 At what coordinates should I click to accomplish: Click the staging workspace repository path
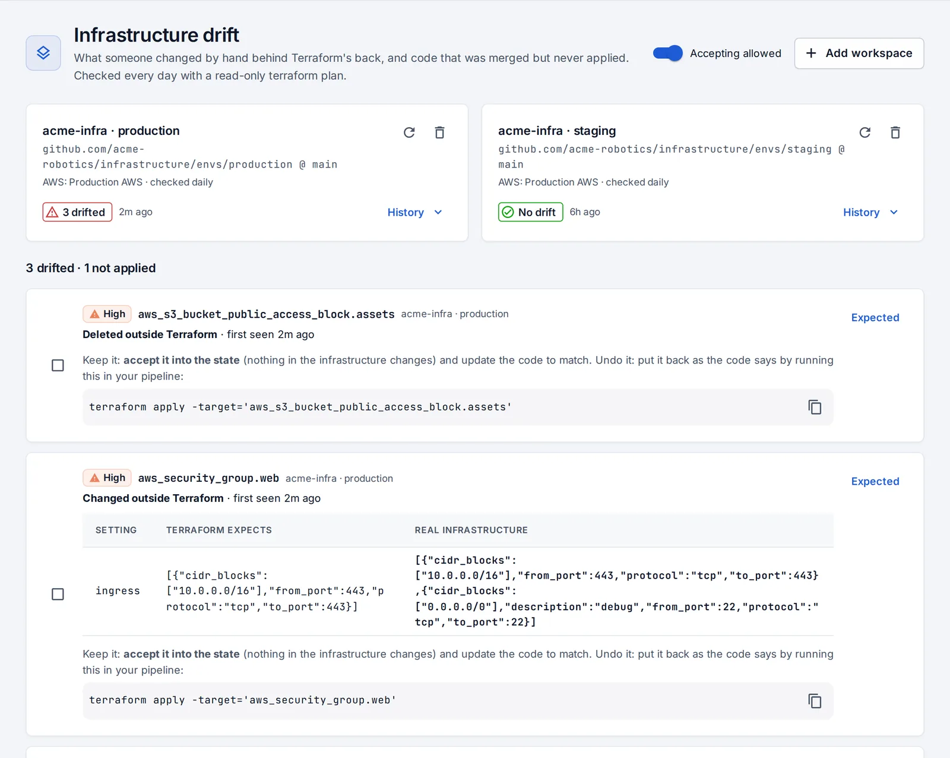pyautogui.click(x=672, y=157)
